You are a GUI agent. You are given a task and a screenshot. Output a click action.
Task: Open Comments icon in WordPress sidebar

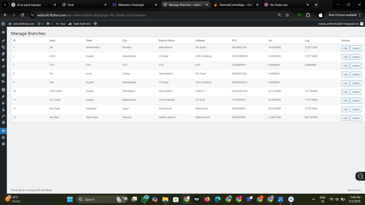[3, 60]
